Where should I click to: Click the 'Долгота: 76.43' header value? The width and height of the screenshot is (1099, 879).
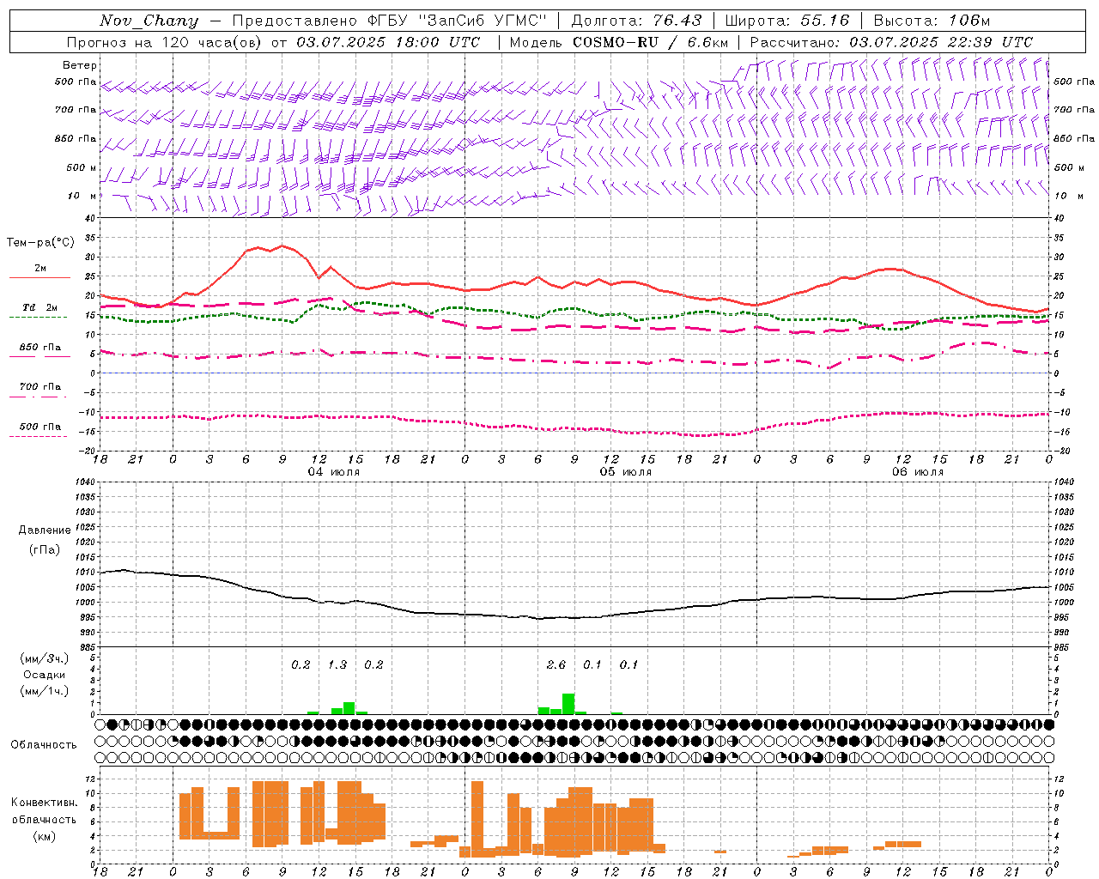(x=636, y=21)
